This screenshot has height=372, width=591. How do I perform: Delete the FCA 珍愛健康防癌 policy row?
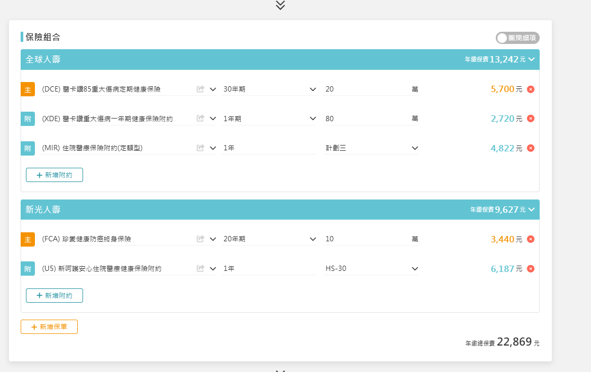[531, 239]
